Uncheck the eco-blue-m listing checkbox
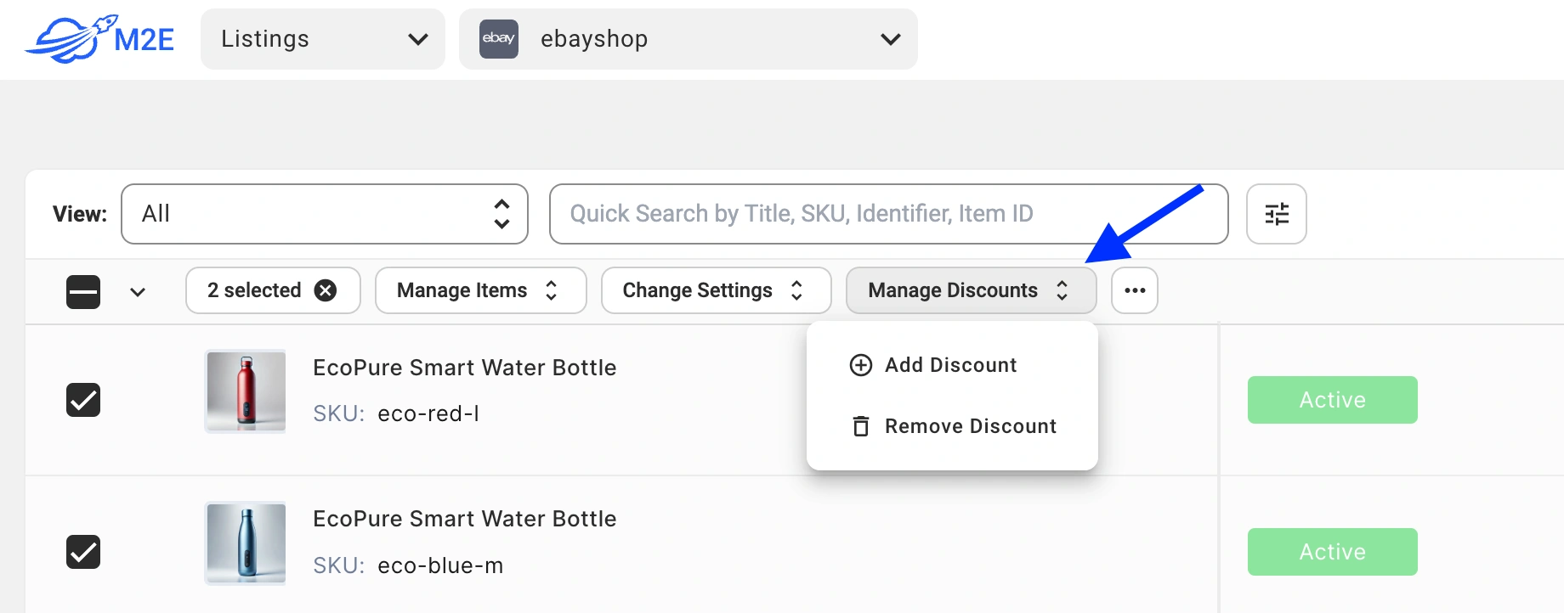The image size is (1564, 613). [x=83, y=552]
